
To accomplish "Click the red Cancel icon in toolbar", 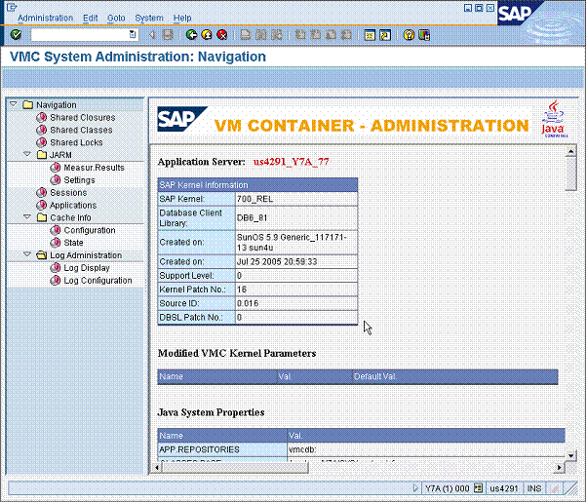I will point(222,35).
